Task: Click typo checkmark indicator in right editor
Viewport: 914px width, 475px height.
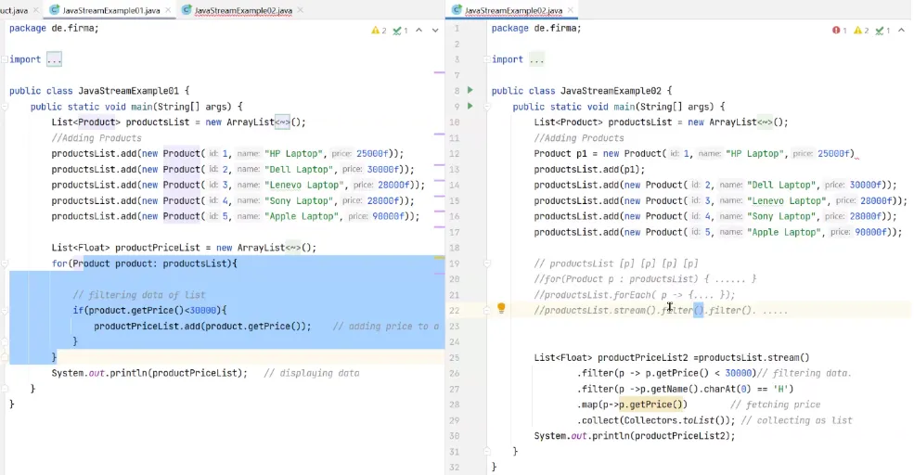Action: [882, 31]
